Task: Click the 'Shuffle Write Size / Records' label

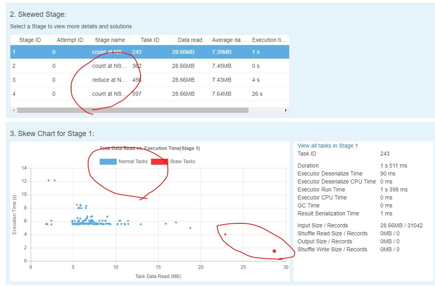Action: [x=332, y=249]
